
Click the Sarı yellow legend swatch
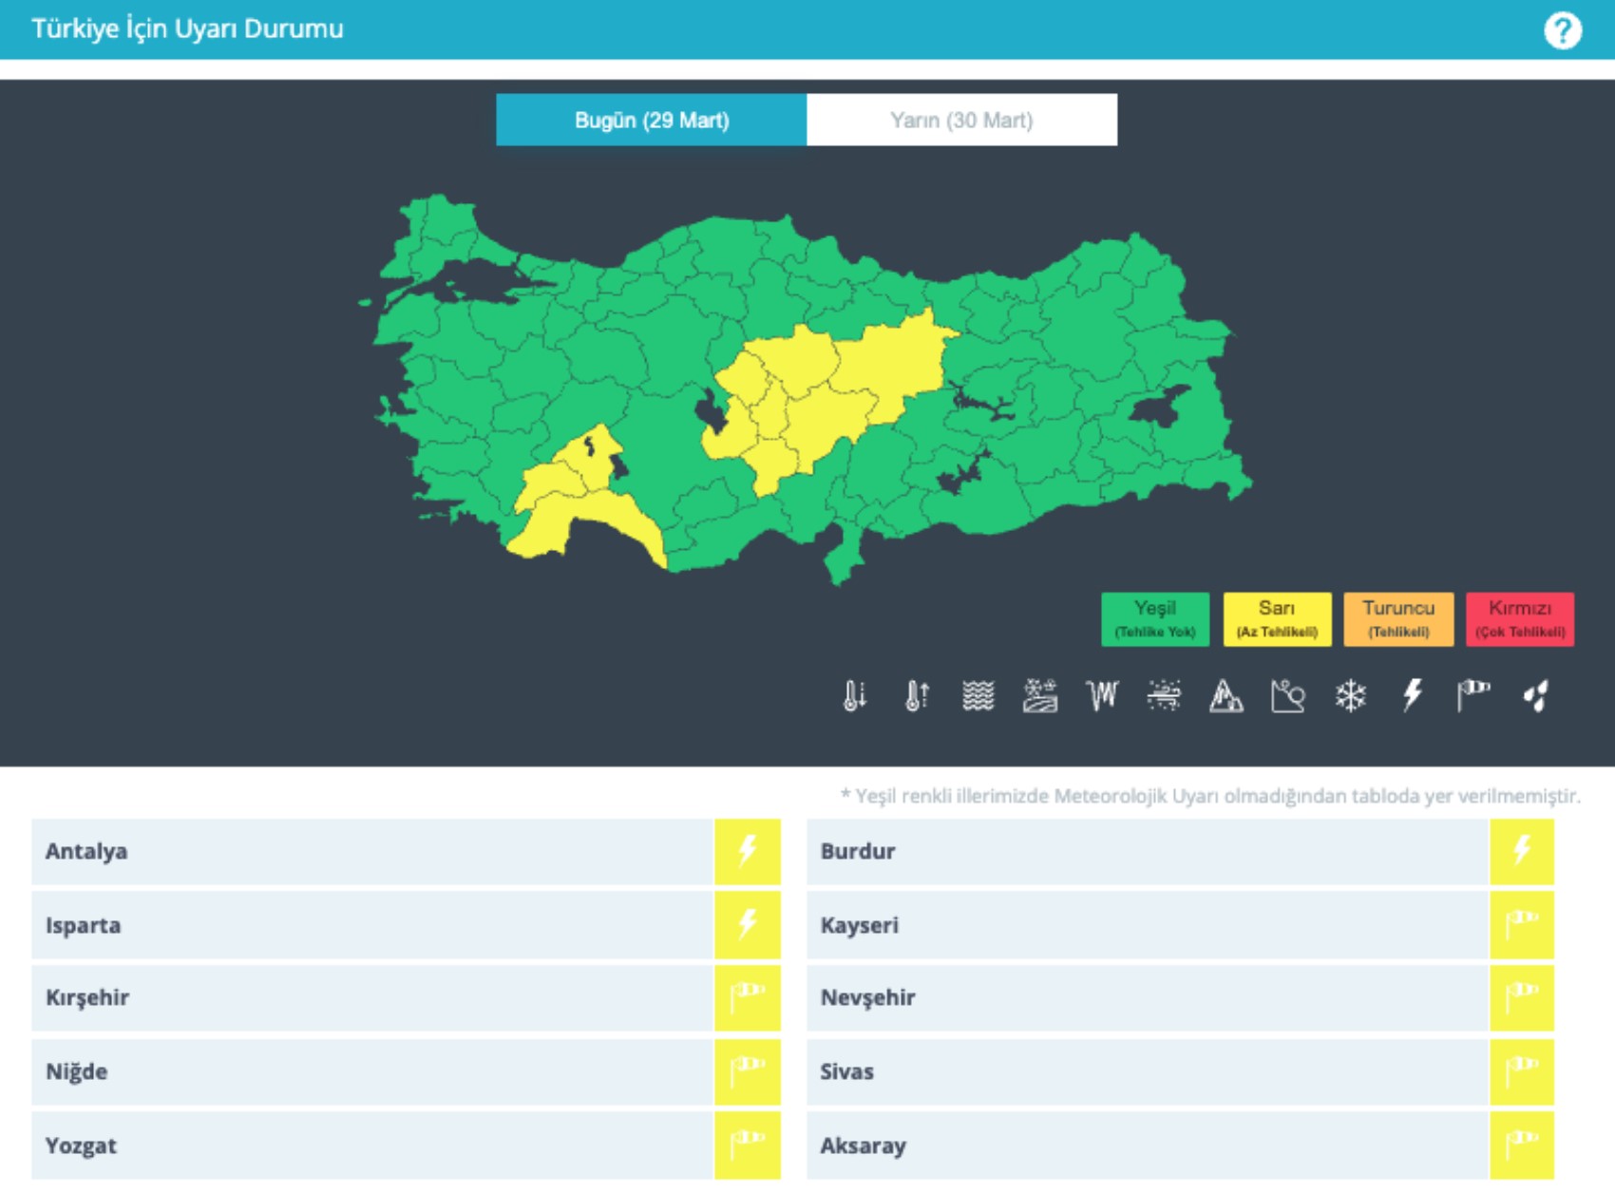[1276, 619]
